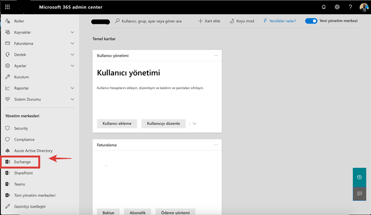Viewport: 371px width, 215px height.
Task: Expand the Faturalama chevron in sidebar
Action: (x=72, y=43)
